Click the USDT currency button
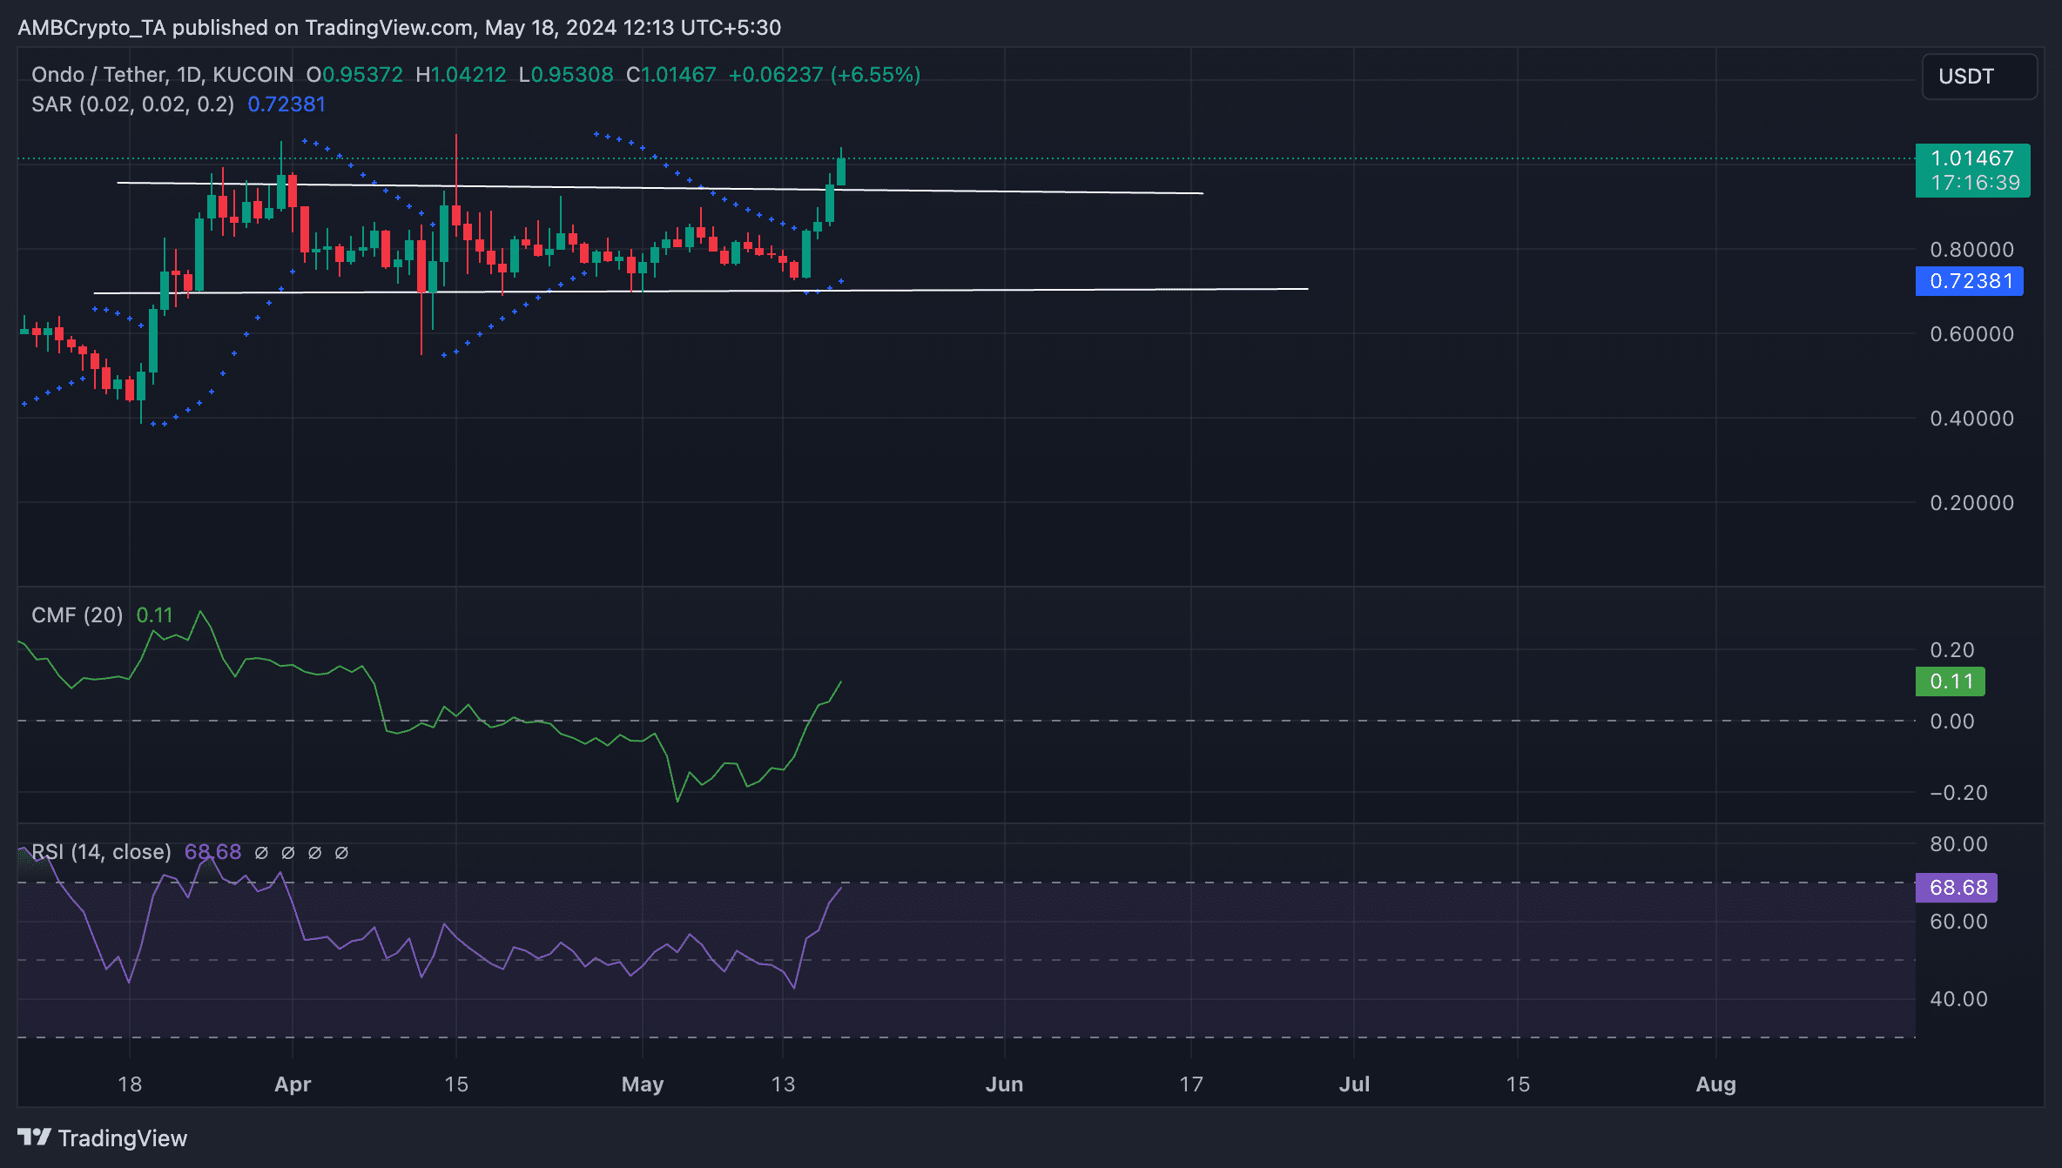Image resolution: width=2062 pixels, height=1168 pixels. (x=1979, y=77)
